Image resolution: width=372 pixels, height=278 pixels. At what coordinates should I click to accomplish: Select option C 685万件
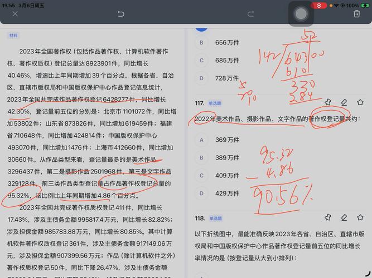217,61
